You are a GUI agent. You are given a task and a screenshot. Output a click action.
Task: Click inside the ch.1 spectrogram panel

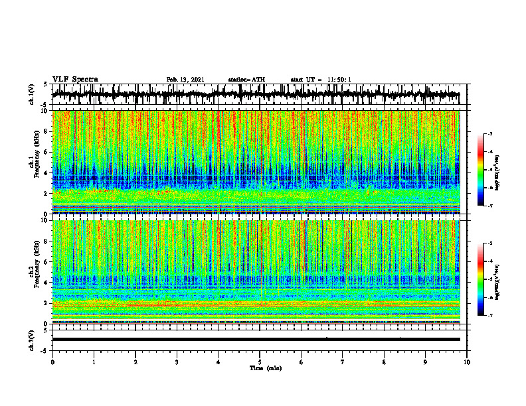point(256,162)
